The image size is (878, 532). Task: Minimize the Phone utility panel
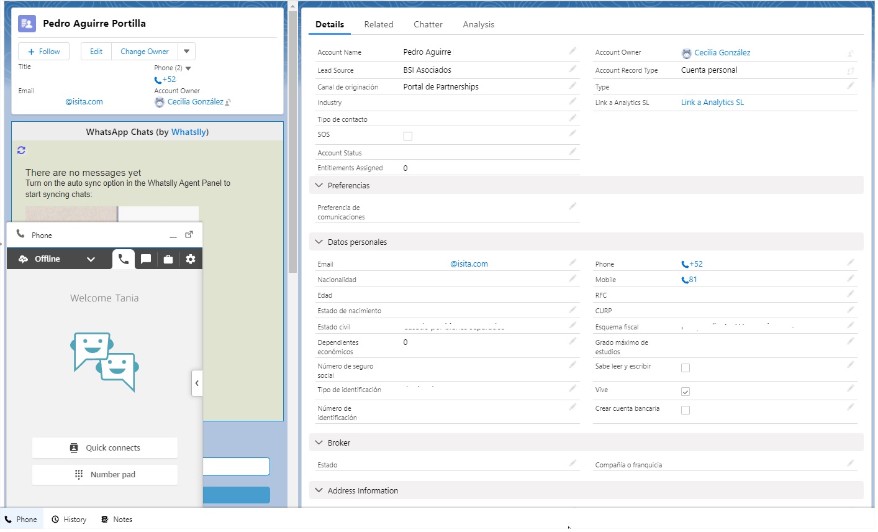click(x=173, y=236)
